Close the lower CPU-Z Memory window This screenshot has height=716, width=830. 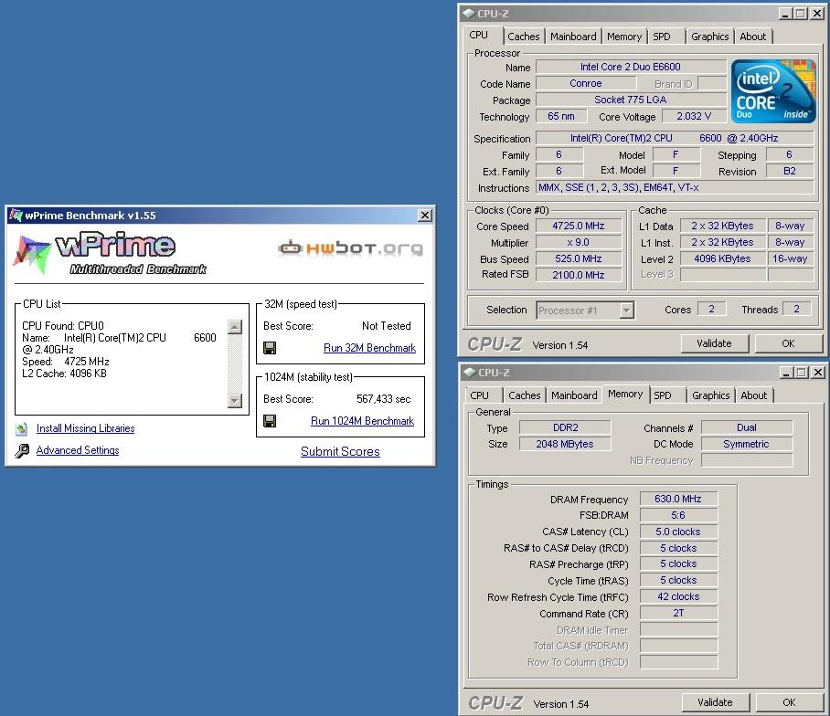point(818,373)
